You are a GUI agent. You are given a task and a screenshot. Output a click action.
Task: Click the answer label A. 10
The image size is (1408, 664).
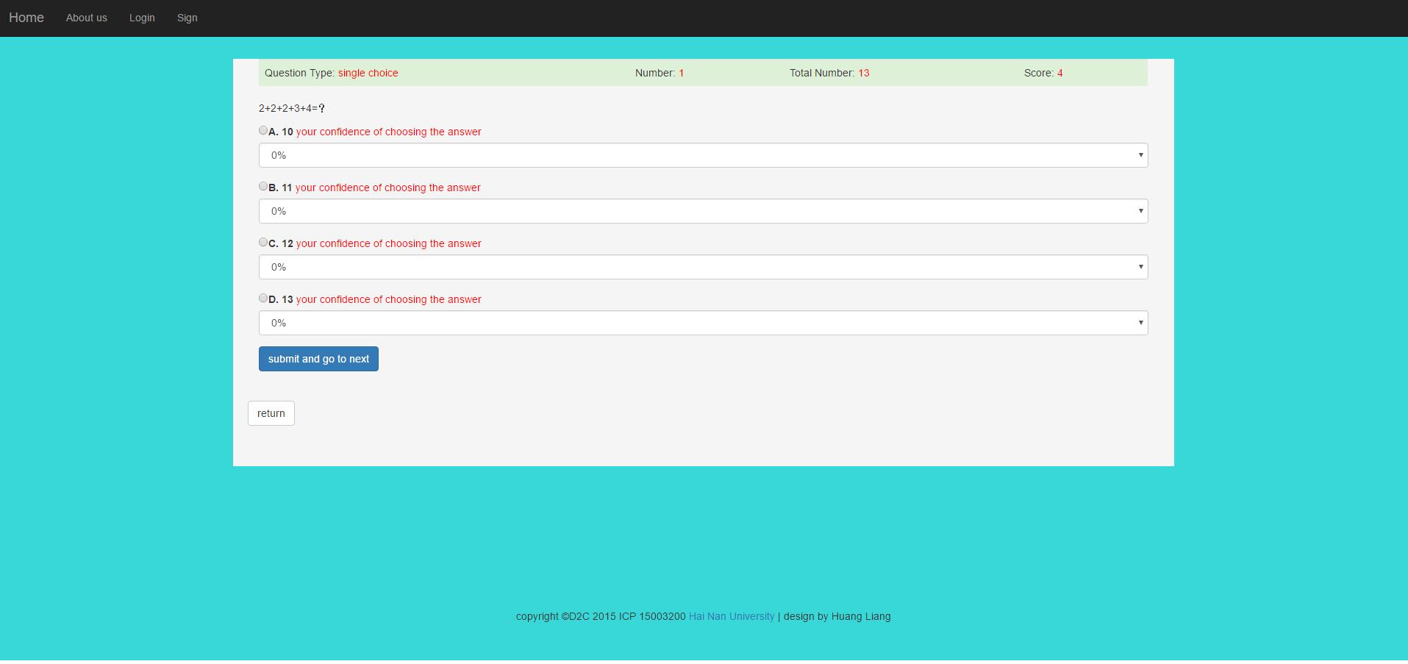(281, 132)
